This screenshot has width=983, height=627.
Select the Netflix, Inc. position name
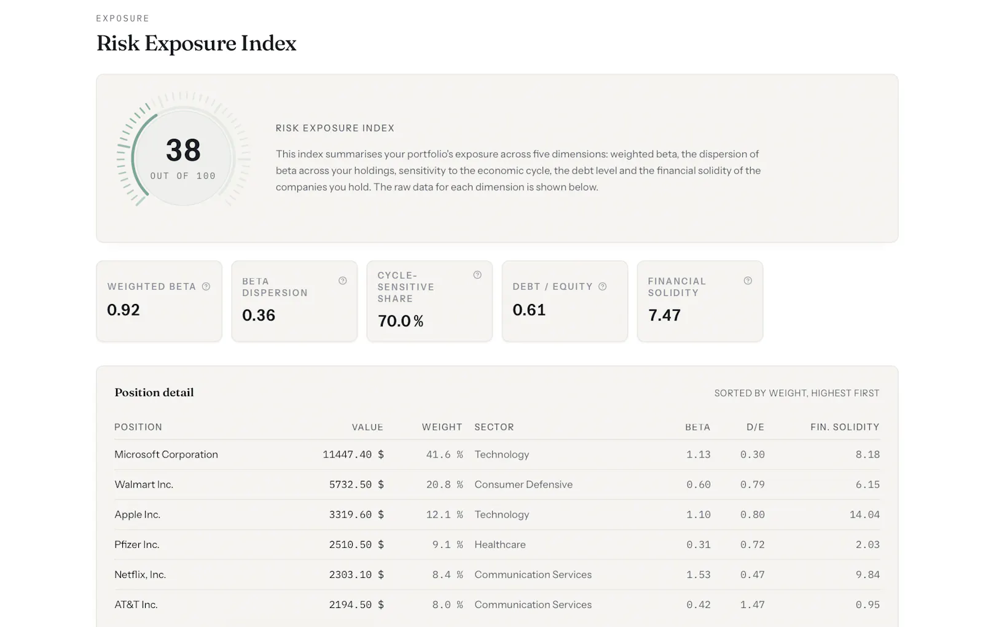(x=140, y=575)
